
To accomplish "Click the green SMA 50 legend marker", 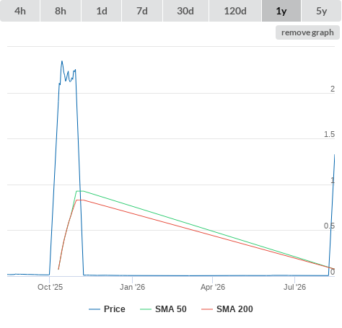I will click(146, 309).
